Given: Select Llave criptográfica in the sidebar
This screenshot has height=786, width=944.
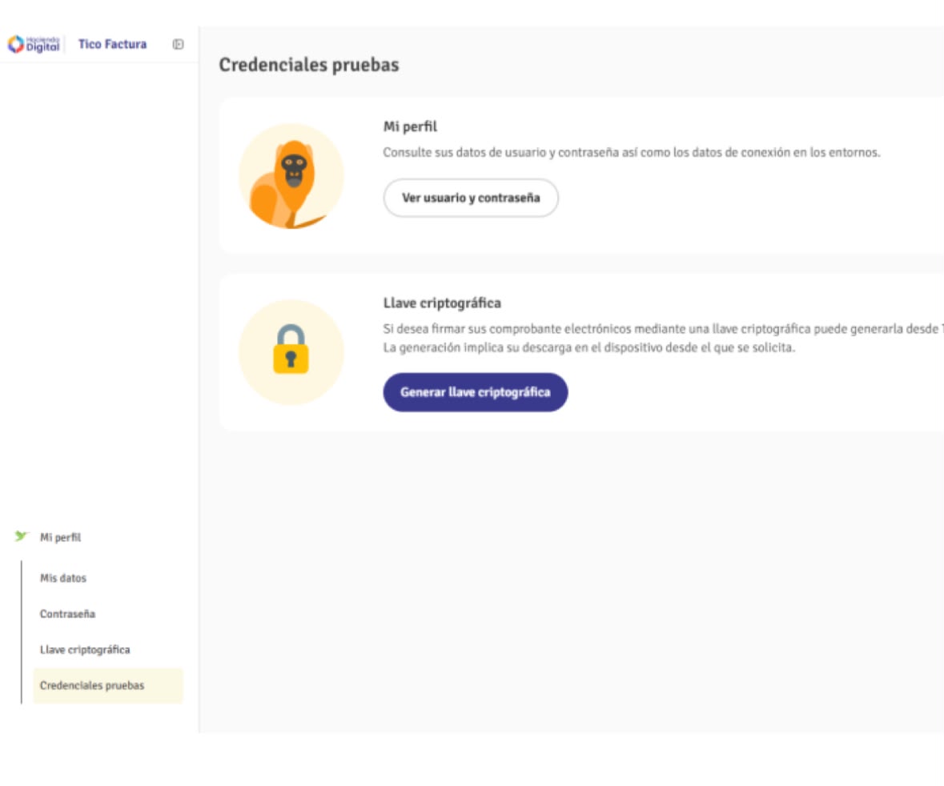Looking at the screenshot, I should 85,649.
